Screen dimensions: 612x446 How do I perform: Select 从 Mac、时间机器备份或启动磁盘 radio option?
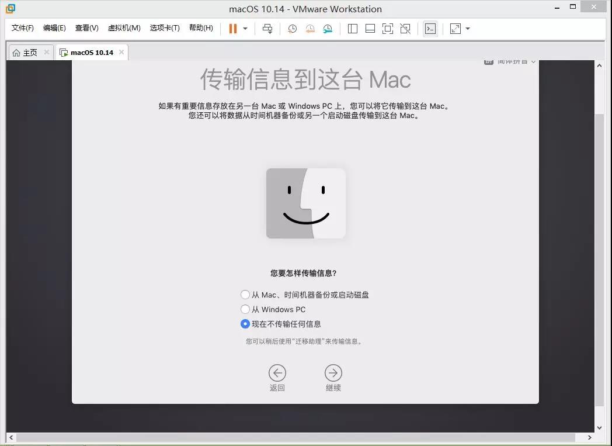coord(245,295)
